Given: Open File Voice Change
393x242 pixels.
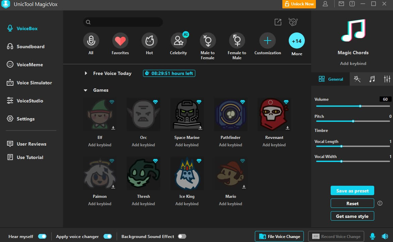Looking at the screenshot, I should 279,236.
